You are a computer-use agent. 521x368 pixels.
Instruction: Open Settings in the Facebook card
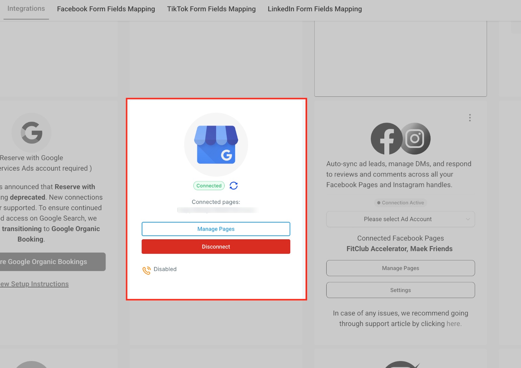(x=401, y=290)
